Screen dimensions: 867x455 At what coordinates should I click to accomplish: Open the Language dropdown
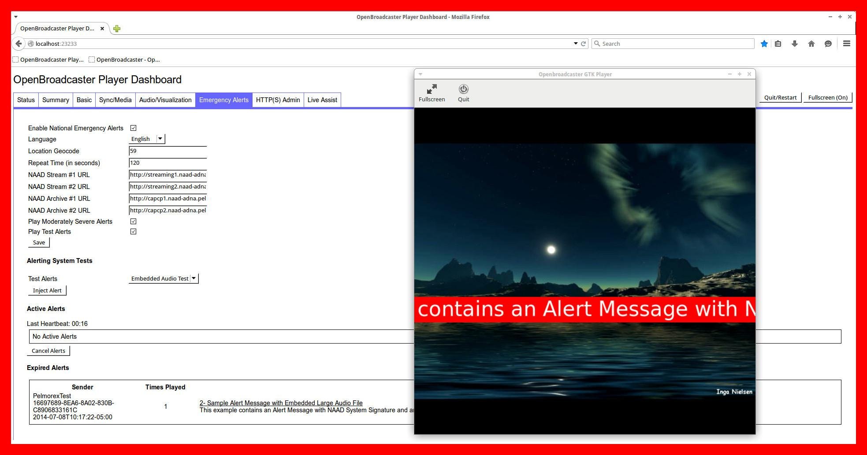(160, 138)
